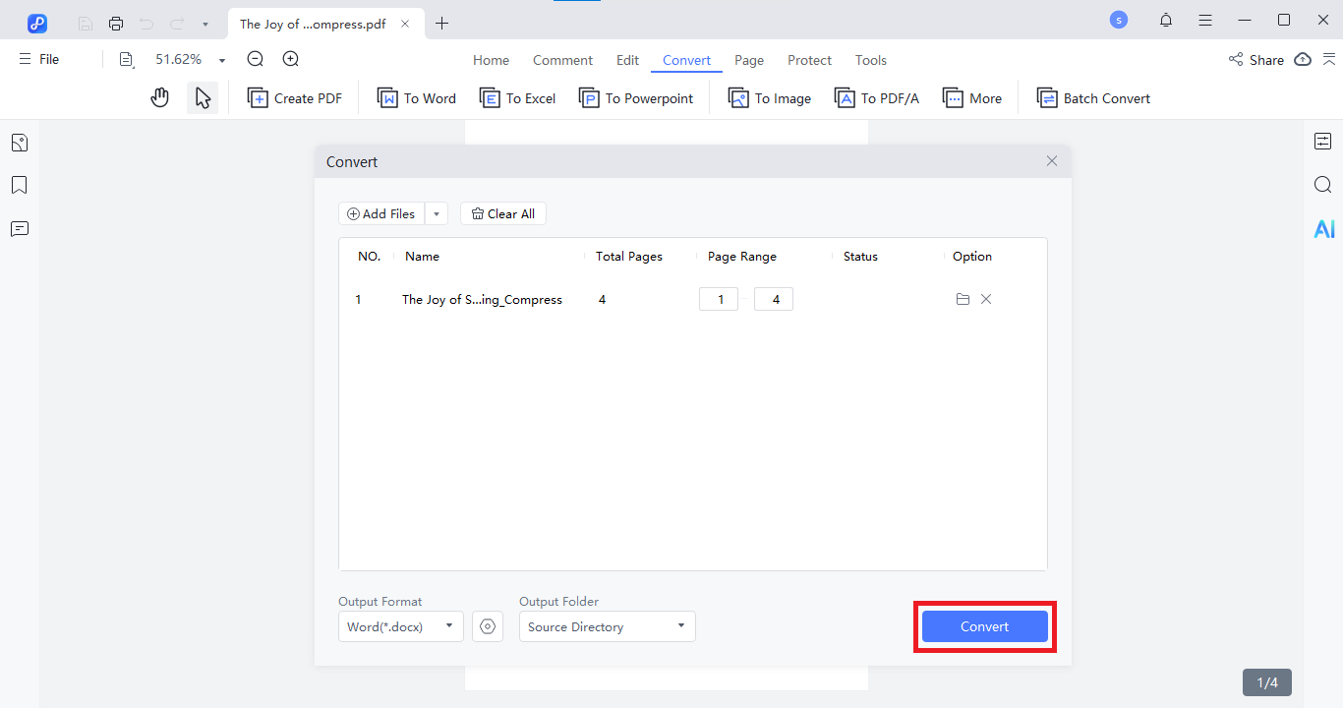Image resolution: width=1343 pixels, height=708 pixels.
Task: Open output folder from Option column
Action: [963, 299]
